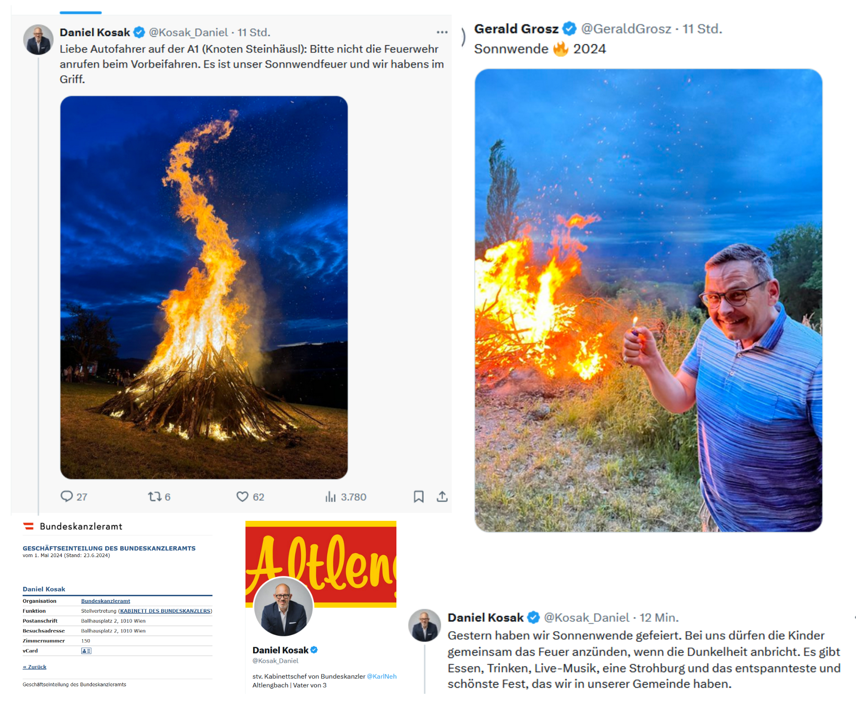The width and height of the screenshot is (856, 707).
Task: Click the Austrian flag Bundeskanzleramt logo
Action: click(29, 526)
